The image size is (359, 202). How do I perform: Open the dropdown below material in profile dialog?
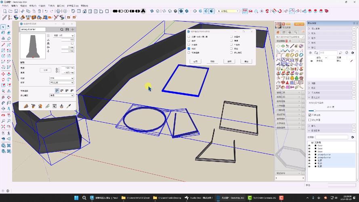(62, 82)
